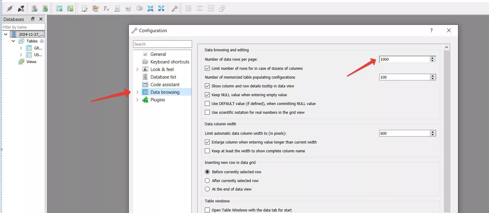Select the Views node in database tree
The image size is (489, 213).
(31, 62)
